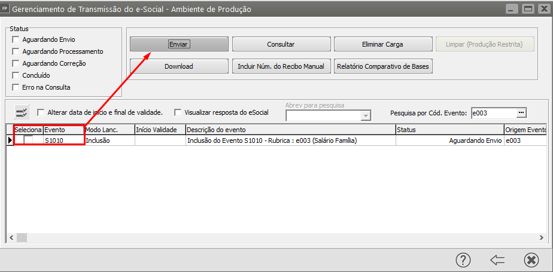This screenshot has width=553, height=272.
Task: Click the select-all checklist icon
Action: [22, 112]
